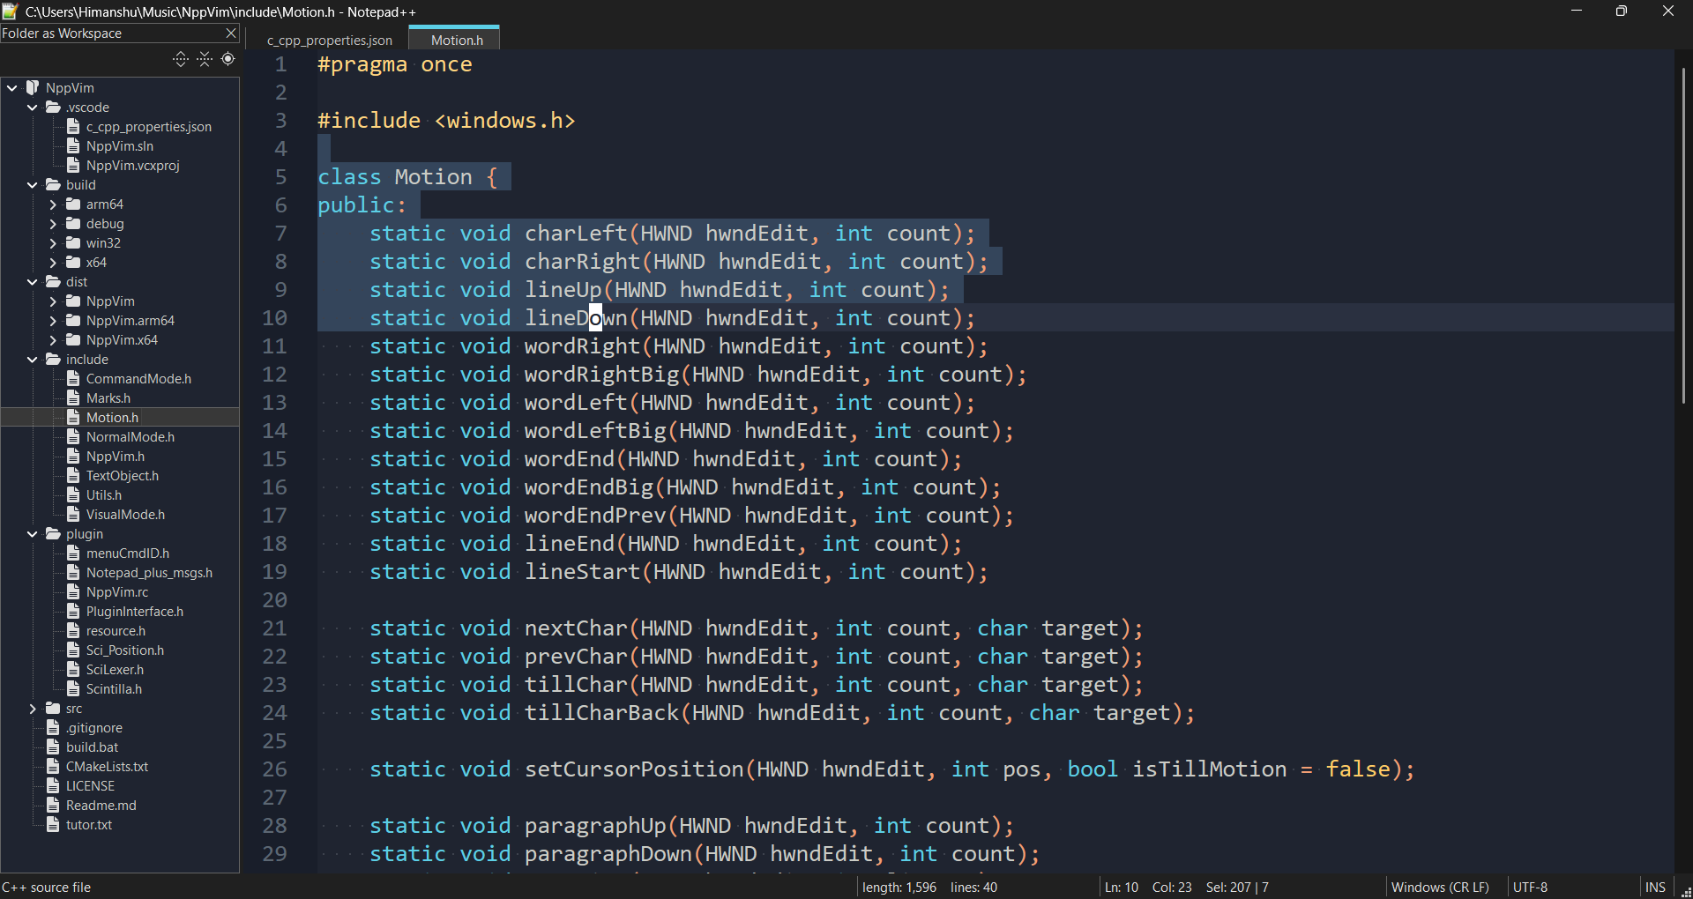
Task: Select the Motion.h tab
Action: [457, 41]
